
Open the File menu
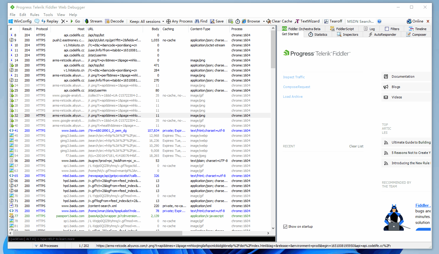(12, 14)
